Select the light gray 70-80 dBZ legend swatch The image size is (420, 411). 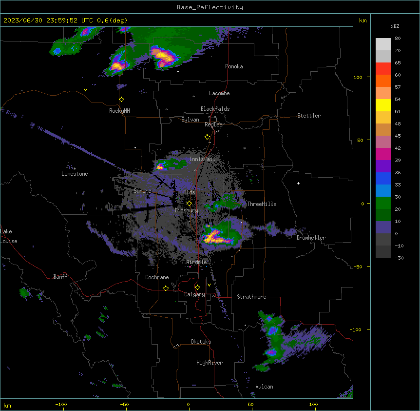coord(383,44)
